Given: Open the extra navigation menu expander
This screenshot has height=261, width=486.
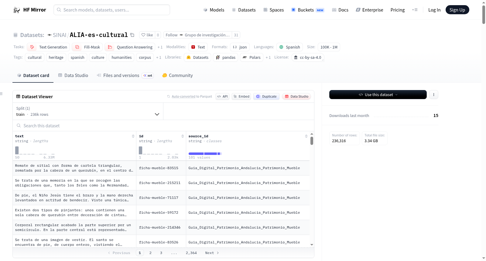Looking at the screenshot, I should [x=415, y=10].
